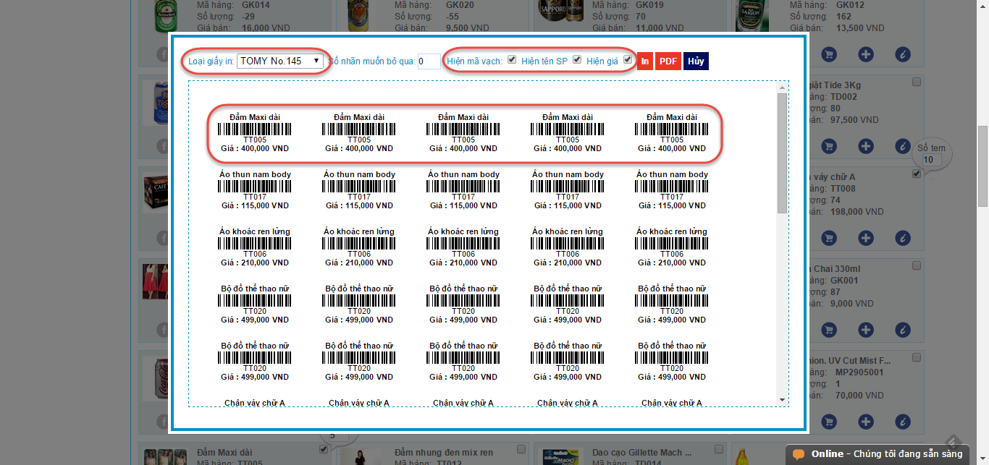Check the 'UV Cut Mist' product checkbox
989x465 pixels.
point(917,358)
